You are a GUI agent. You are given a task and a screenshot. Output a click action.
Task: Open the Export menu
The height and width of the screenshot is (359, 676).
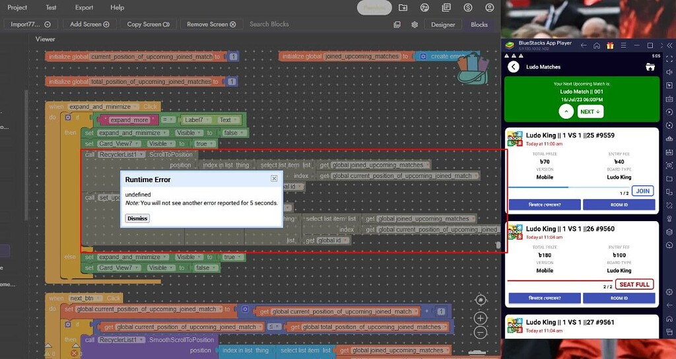point(84,7)
